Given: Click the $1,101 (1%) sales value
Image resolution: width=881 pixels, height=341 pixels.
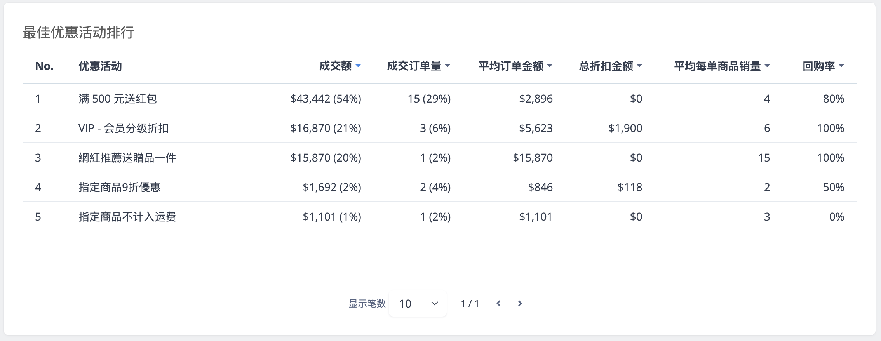Looking at the screenshot, I should 332,217.
